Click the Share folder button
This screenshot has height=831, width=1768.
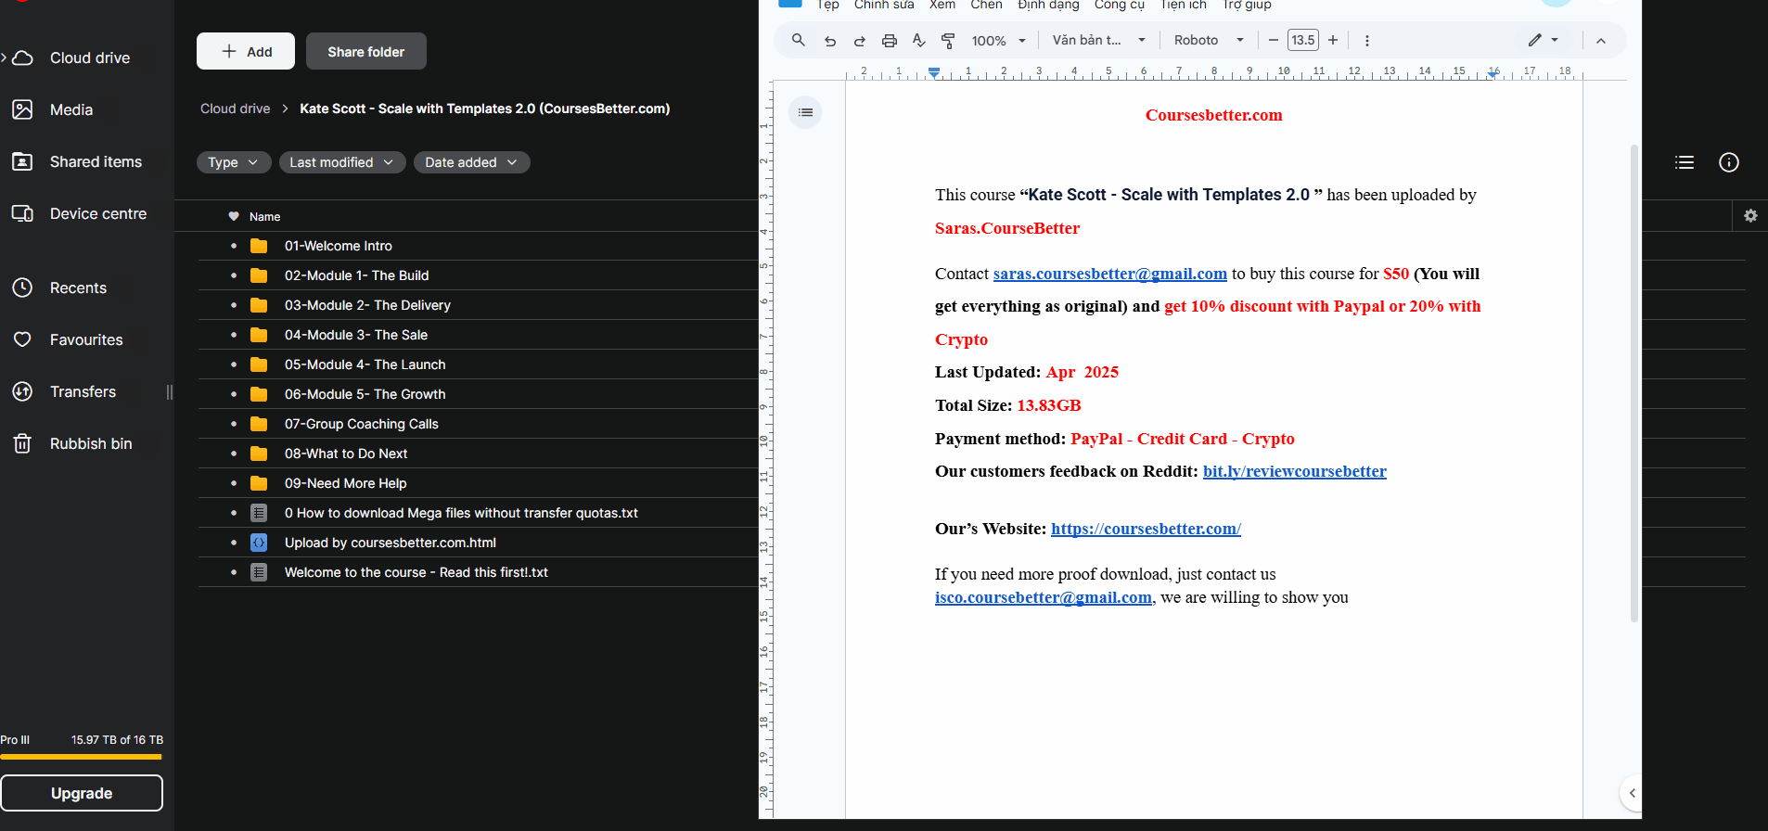365,52
